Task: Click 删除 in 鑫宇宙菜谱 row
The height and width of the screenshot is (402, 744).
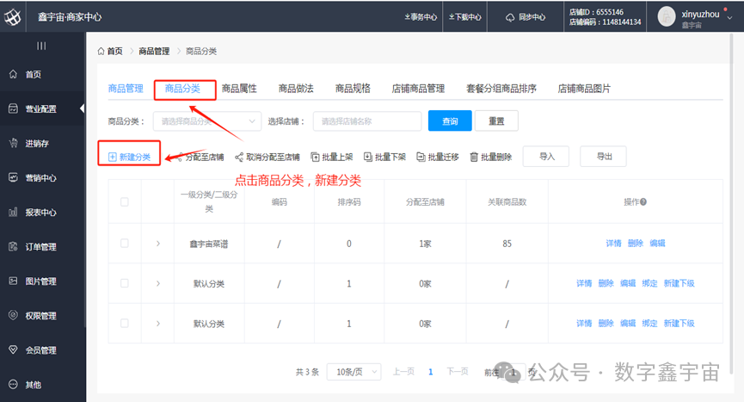Action: coord(636,244)
